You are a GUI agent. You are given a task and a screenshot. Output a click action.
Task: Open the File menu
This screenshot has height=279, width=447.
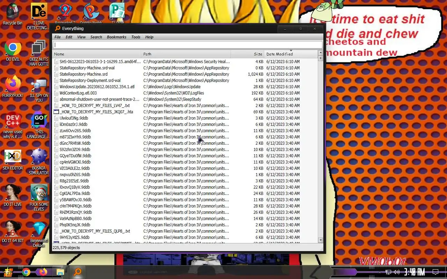tap(58, 37)
